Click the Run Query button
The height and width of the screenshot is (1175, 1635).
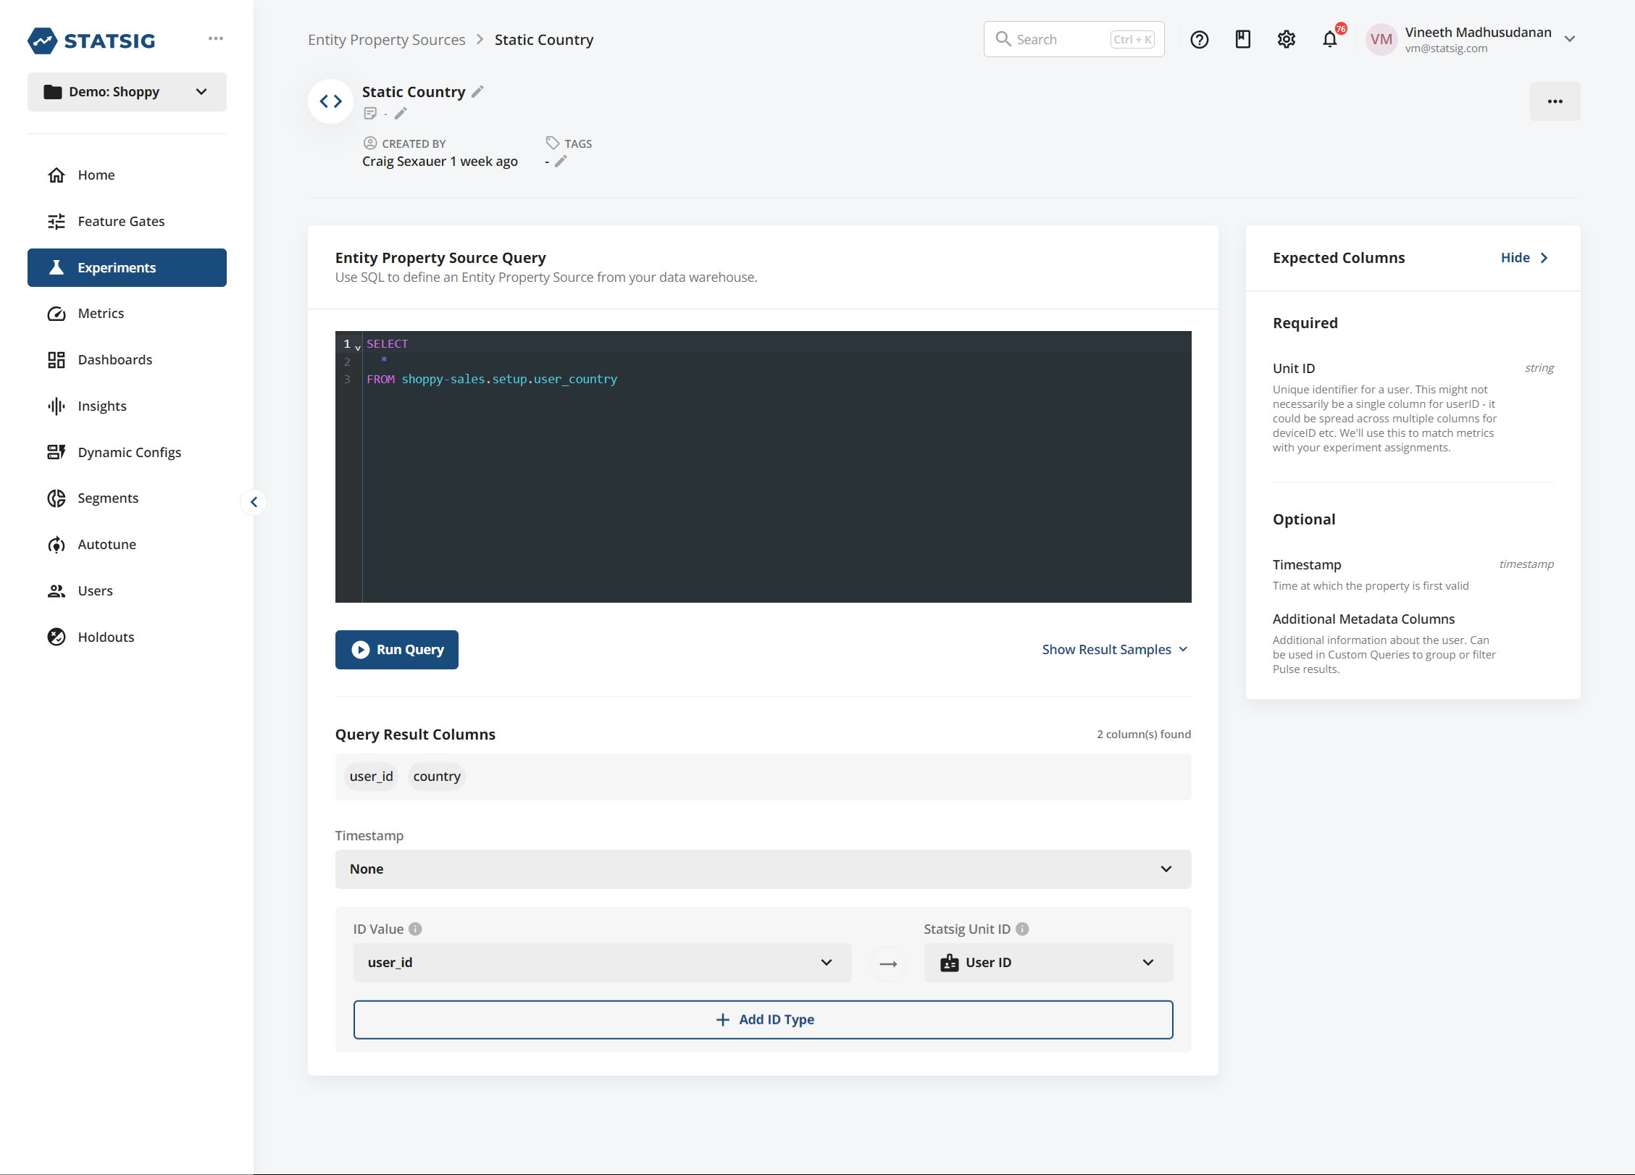tap(396, 649)
